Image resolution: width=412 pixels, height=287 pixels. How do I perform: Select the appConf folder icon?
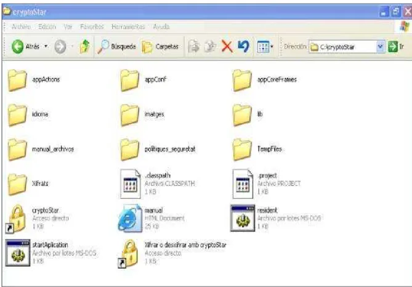(130, 80)
